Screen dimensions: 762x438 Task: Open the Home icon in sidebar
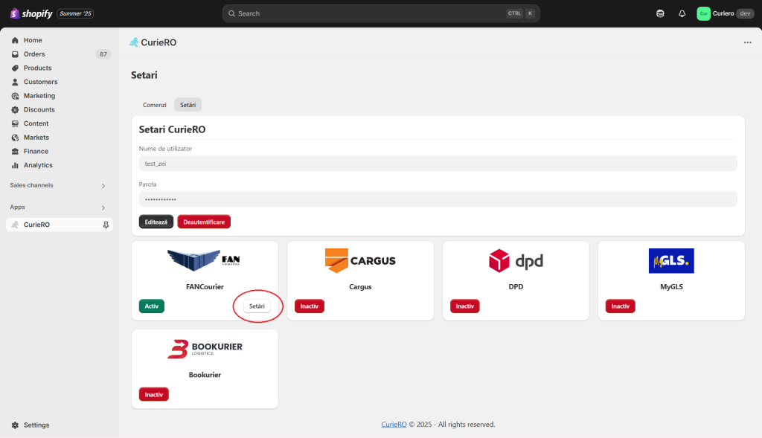coord(15,40)
